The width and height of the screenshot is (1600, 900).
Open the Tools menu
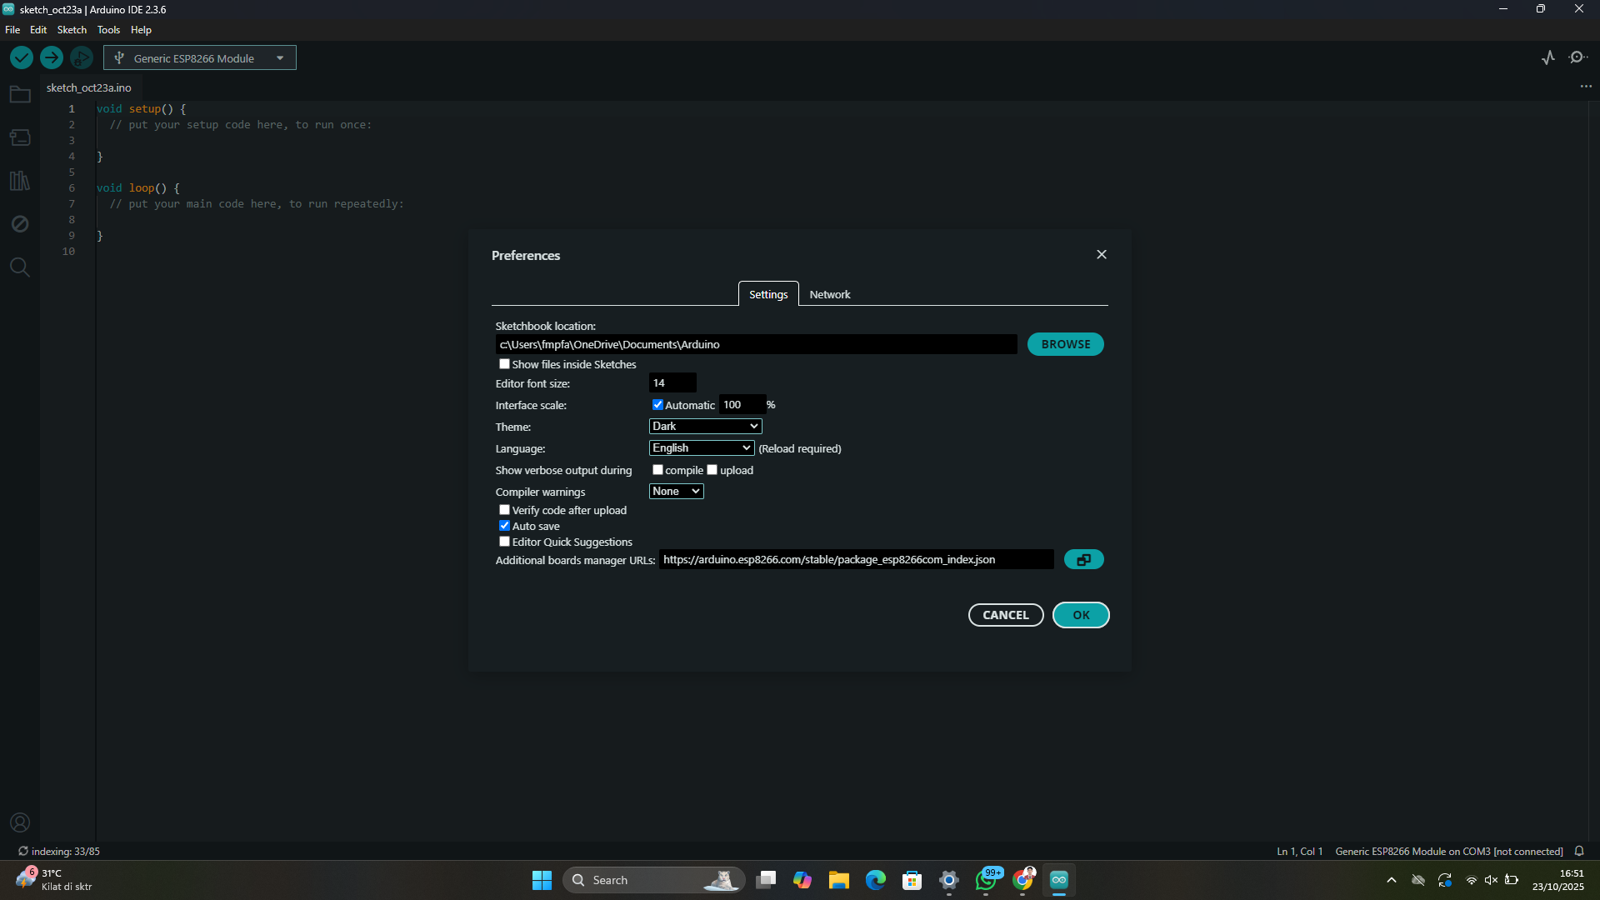pos(108,30)
